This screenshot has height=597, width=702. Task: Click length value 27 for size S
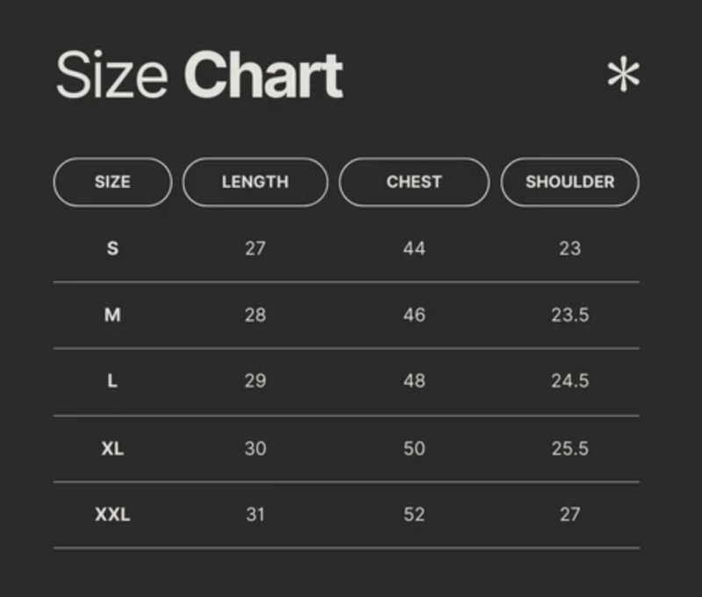[255, 248]
